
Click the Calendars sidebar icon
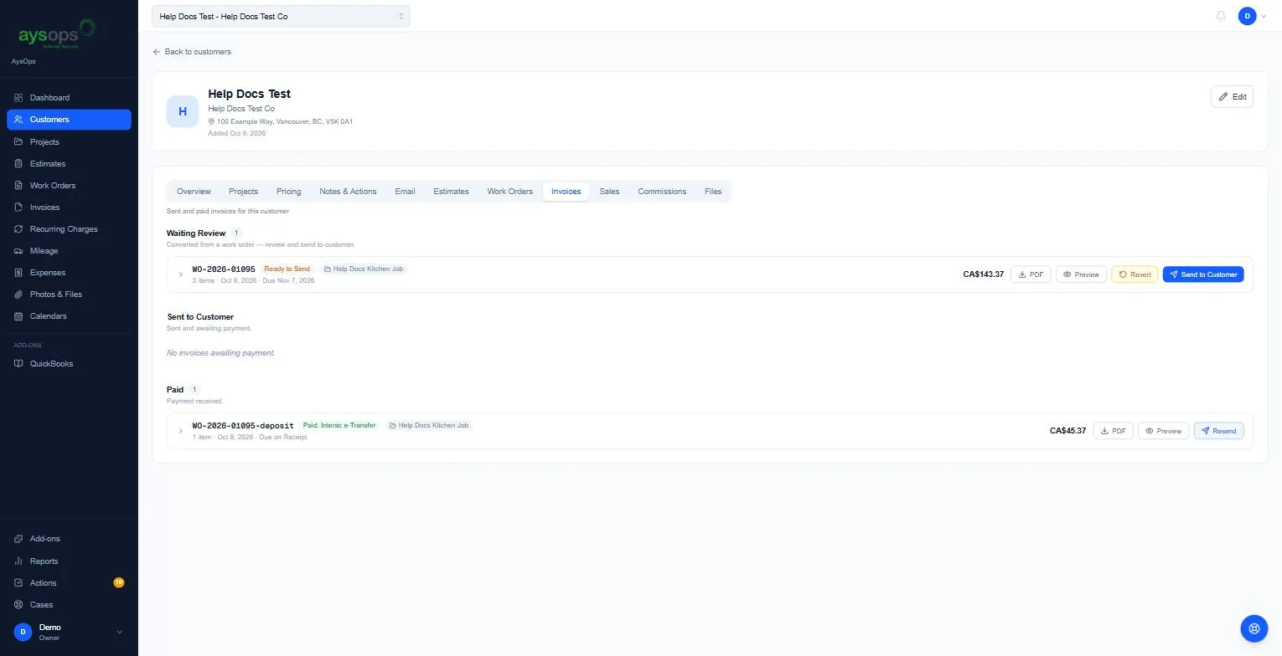(x=18, y=316)
